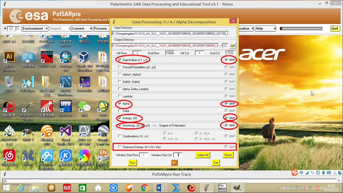
Task: Toggle BMP output for the Alpha row
Action: coord(227,104)
